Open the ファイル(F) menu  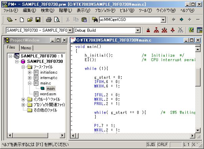pos(11,10)
